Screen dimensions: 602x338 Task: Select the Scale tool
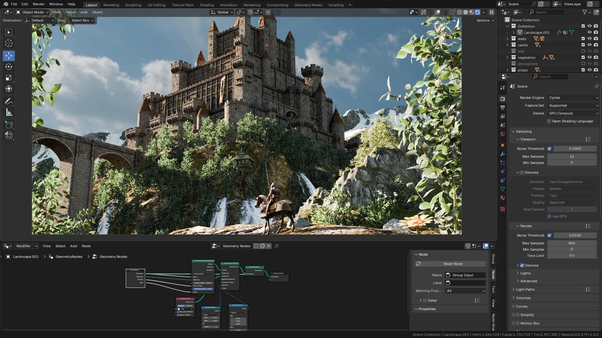click(9, 78)
